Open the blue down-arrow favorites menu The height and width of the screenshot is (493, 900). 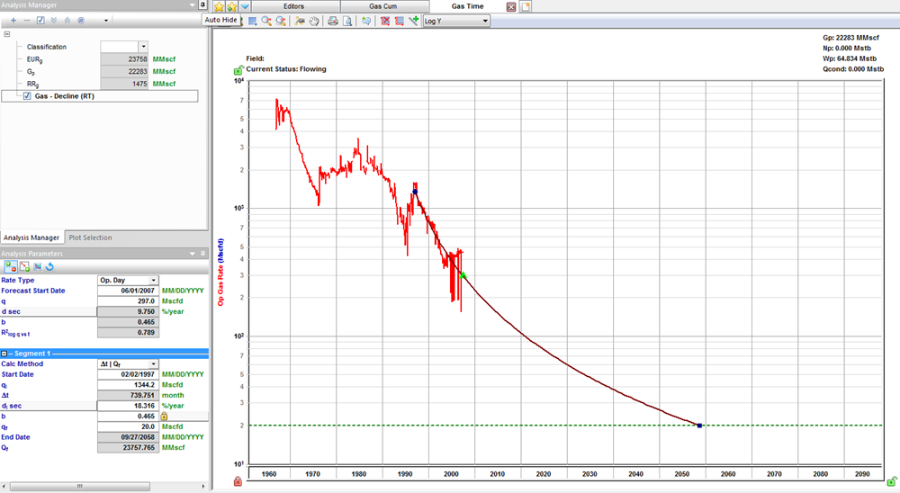click(x=245, y=7)
